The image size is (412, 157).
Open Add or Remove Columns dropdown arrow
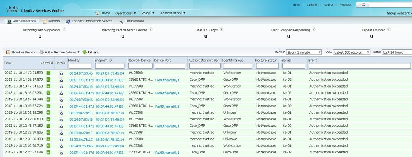[x=78, y=52]
